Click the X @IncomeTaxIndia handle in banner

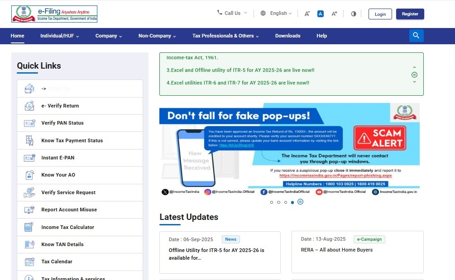pos(181,191)
